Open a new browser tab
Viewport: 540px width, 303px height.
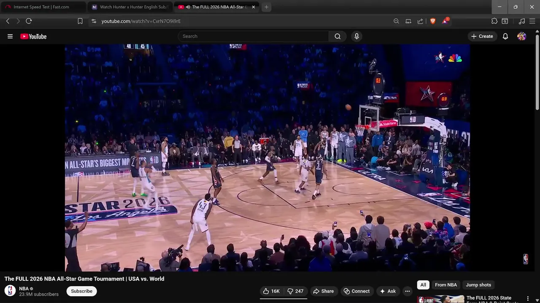point(266,7)
